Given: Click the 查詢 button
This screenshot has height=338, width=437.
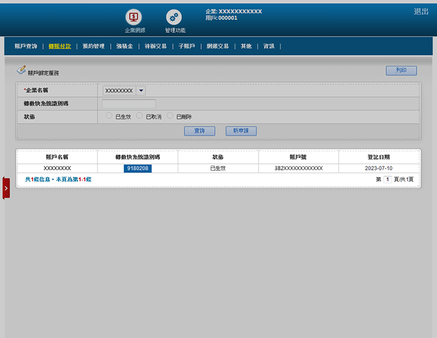Looking at the screenshot, I should (199, 130).
